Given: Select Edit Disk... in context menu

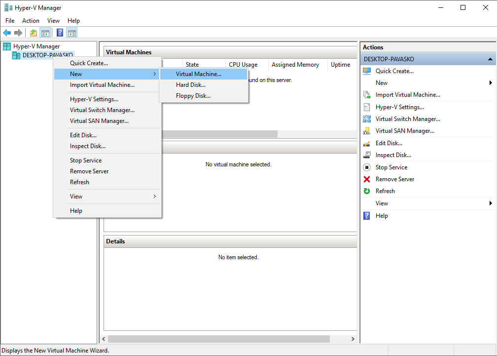Looking at the screenshot, I should point(108,135).
